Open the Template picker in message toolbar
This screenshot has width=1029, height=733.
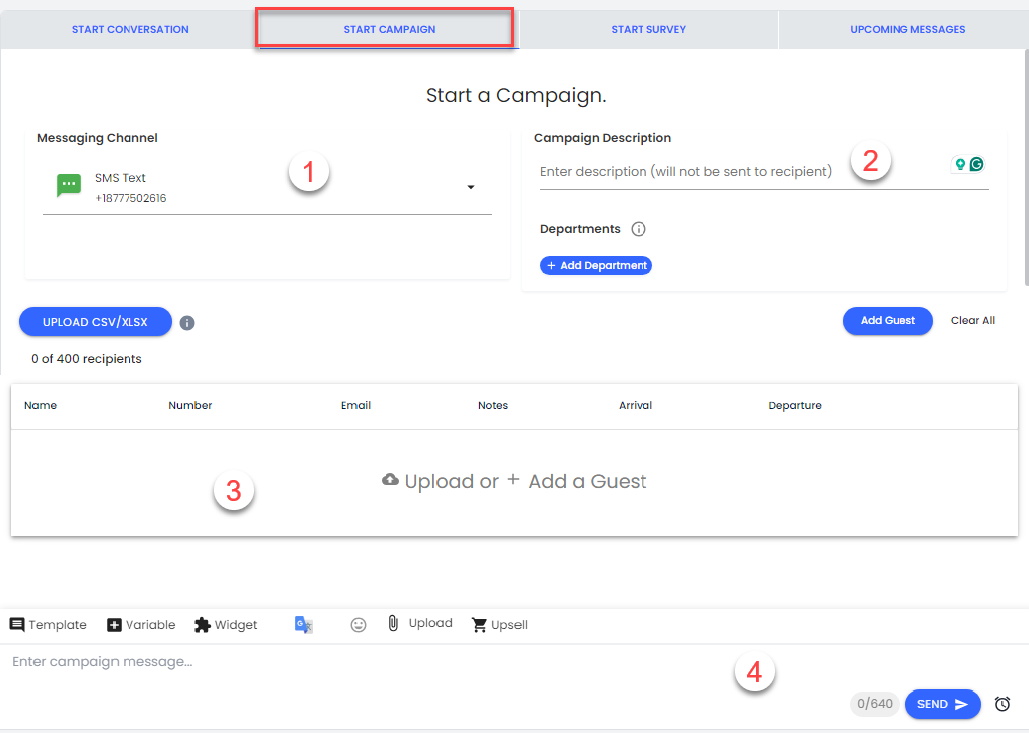[48, 625]
